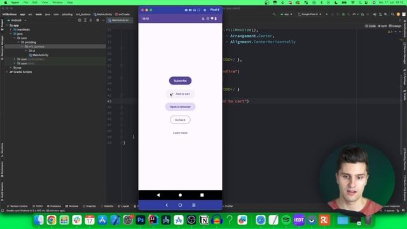The image size is (407, 229).
Task: Click the onCreate breadcrumb item
Action: [x=123, y=14]
